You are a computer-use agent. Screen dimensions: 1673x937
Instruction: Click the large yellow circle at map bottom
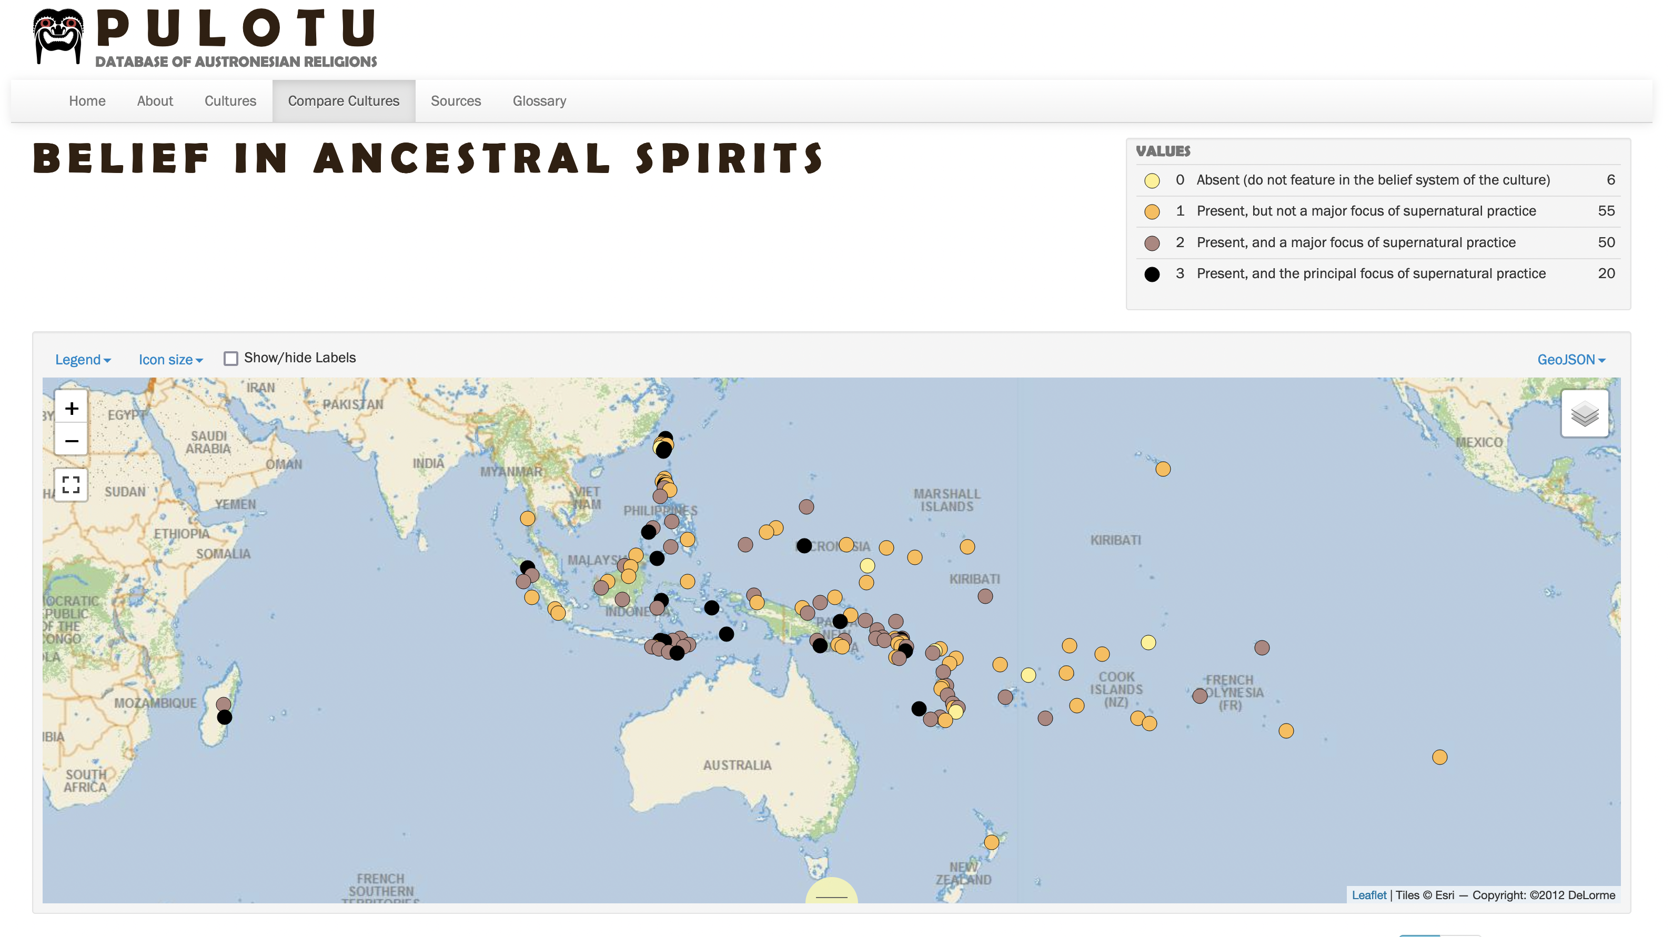pos(831,892)
